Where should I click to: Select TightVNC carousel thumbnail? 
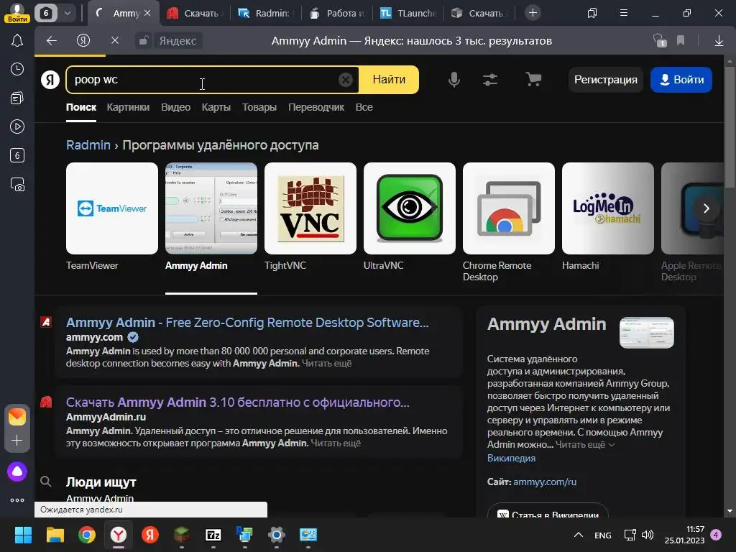coord(310,208)
